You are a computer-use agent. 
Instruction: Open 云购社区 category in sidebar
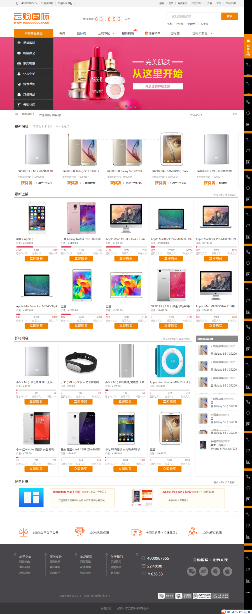(34, 105)
